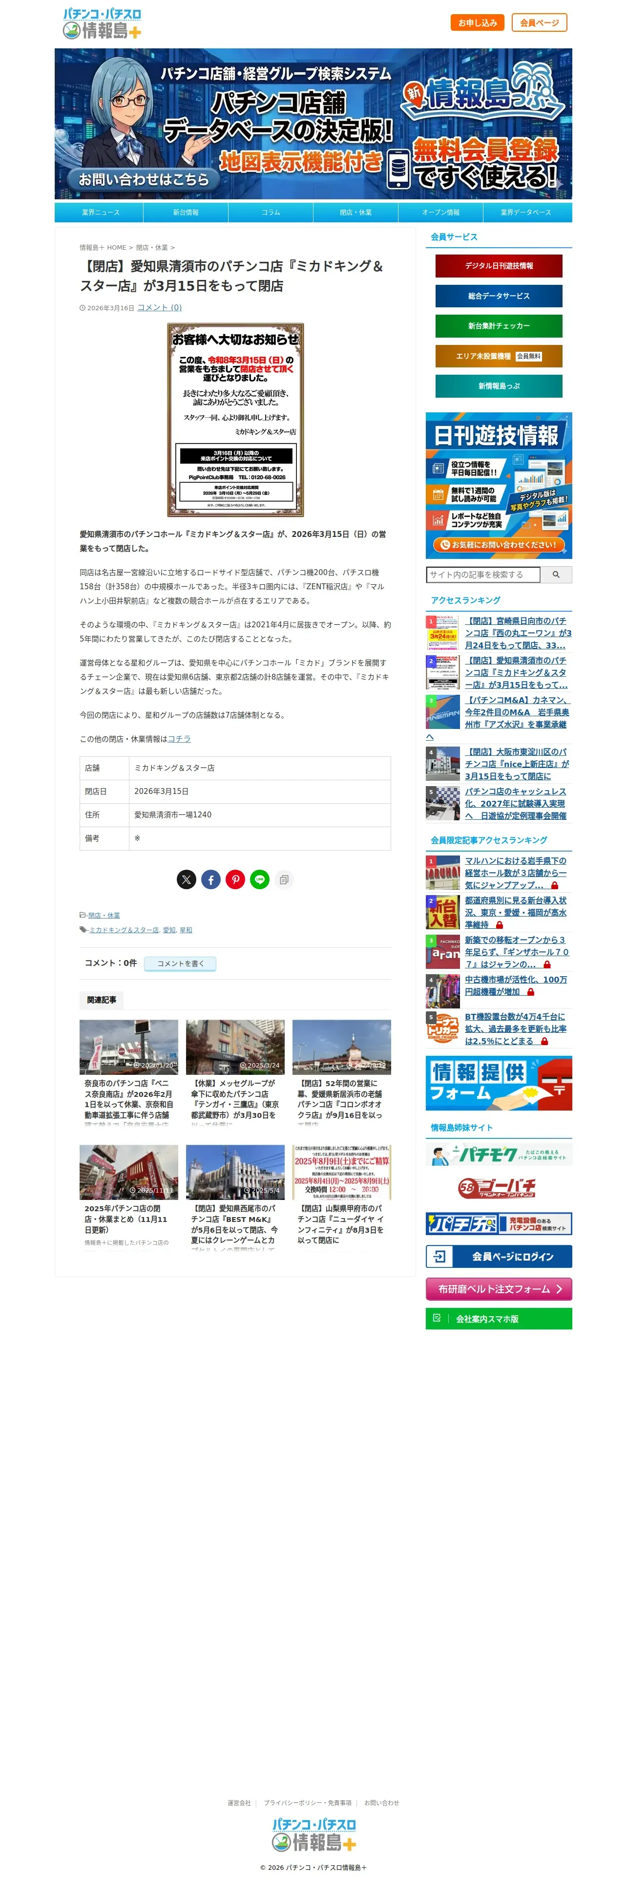
Task: Open member article about ギンザホール７０７
Action: tap(518, 952)
